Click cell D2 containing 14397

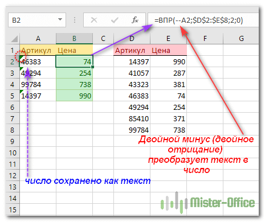coord(132,61)
